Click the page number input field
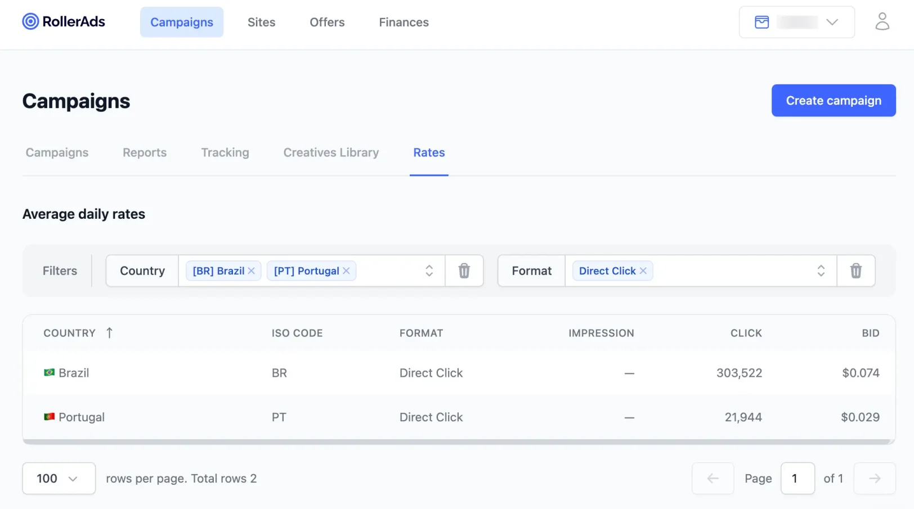Screen dimensions: 914x509 [x=797, y=479]
